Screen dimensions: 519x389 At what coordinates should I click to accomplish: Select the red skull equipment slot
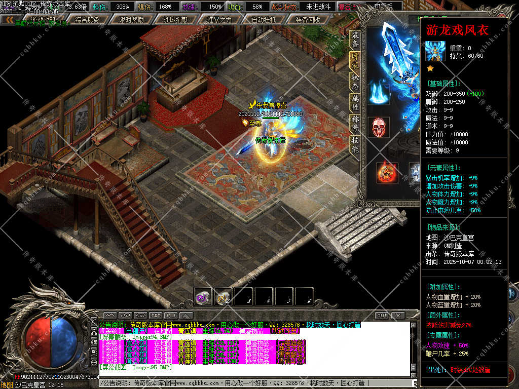click(379, 127)
